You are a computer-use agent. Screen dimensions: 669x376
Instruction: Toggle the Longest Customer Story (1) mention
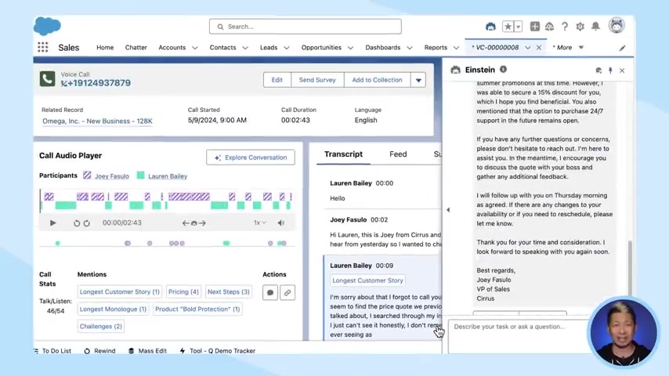pos(119,292)
